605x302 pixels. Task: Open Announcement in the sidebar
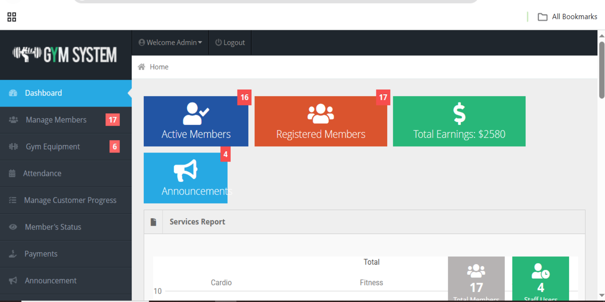(66, 281)
